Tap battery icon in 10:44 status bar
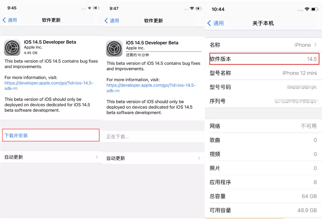Image resolution: width=323 pixels, height=219 pixels. 315,9
